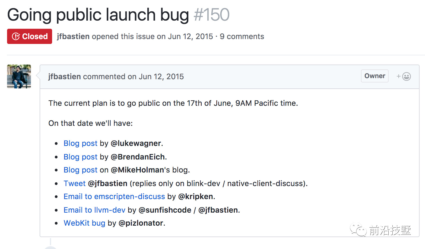Open the WebKit bug link
Screen dimensions: 425x249
point(84,223)
